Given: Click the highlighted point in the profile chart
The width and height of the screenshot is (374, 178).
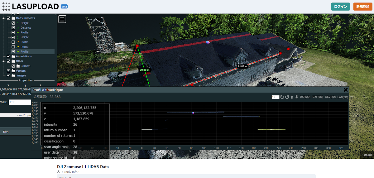Looking at the screenshot, I should [193, 113].
